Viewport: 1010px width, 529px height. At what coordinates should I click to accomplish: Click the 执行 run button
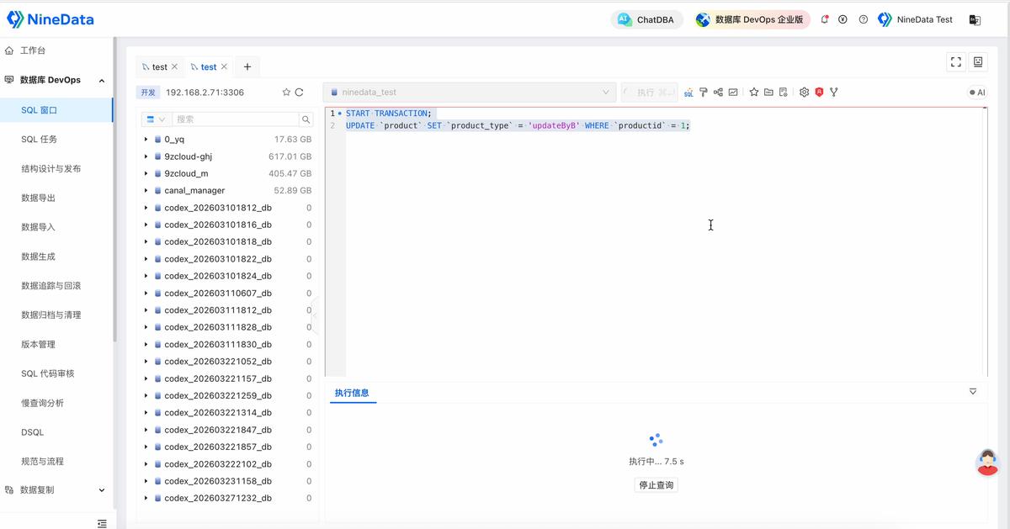[649, 93]
